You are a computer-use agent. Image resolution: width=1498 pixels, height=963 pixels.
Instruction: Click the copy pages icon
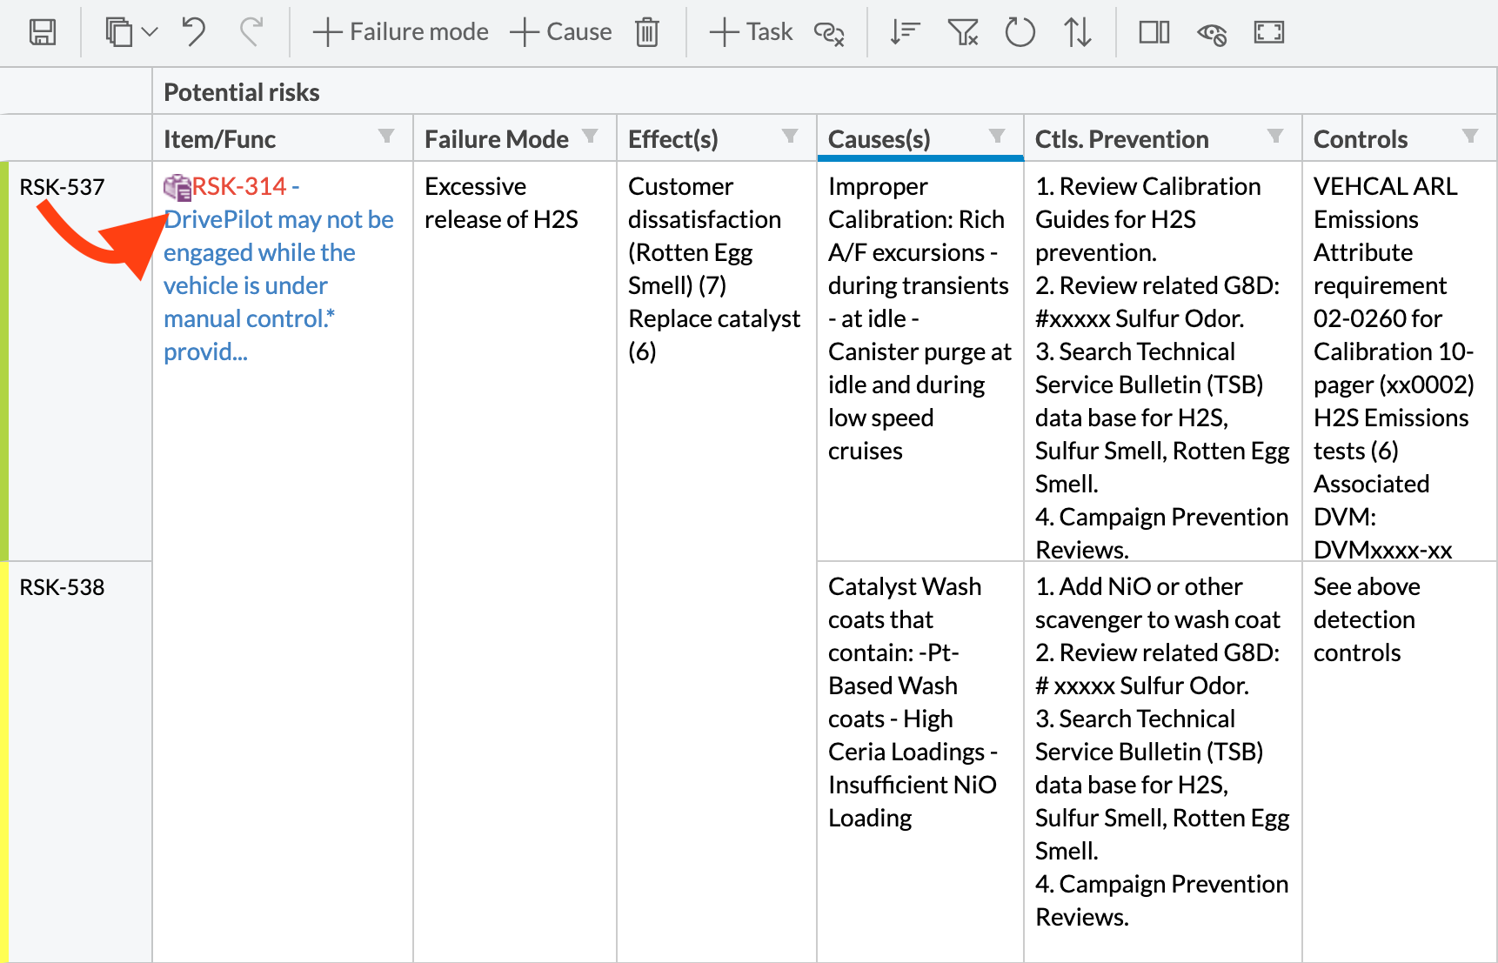click(x=118, y=32)
